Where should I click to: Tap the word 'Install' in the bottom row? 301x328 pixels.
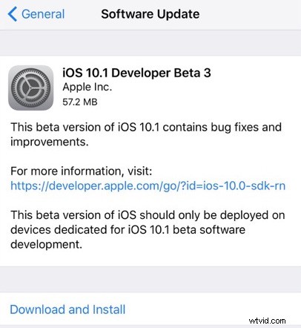pyautogui.click(x=109, y=309)
